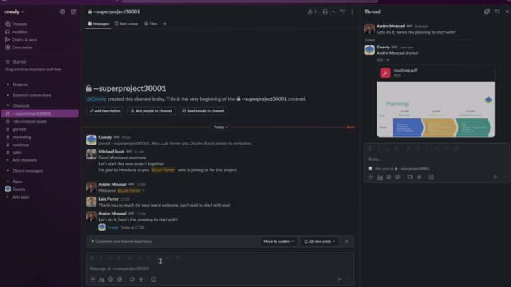Open emoji picker in thread composer

[389, 177]
